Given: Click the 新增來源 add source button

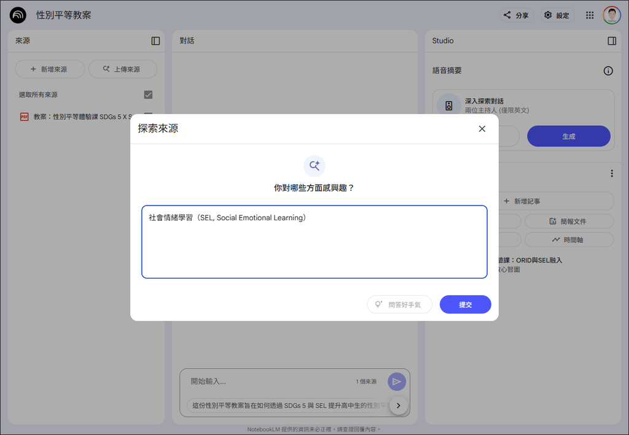Looking at the screenshot, I should click(49, 69).
